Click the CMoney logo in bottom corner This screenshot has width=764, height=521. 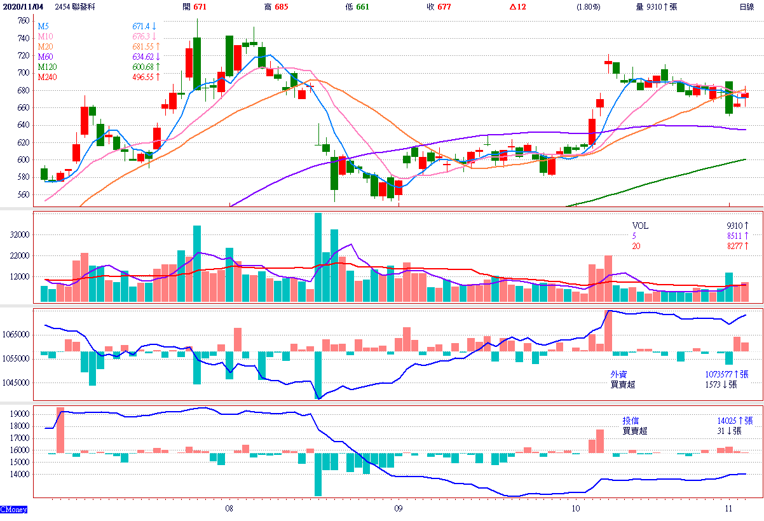(x=13, y=510)
